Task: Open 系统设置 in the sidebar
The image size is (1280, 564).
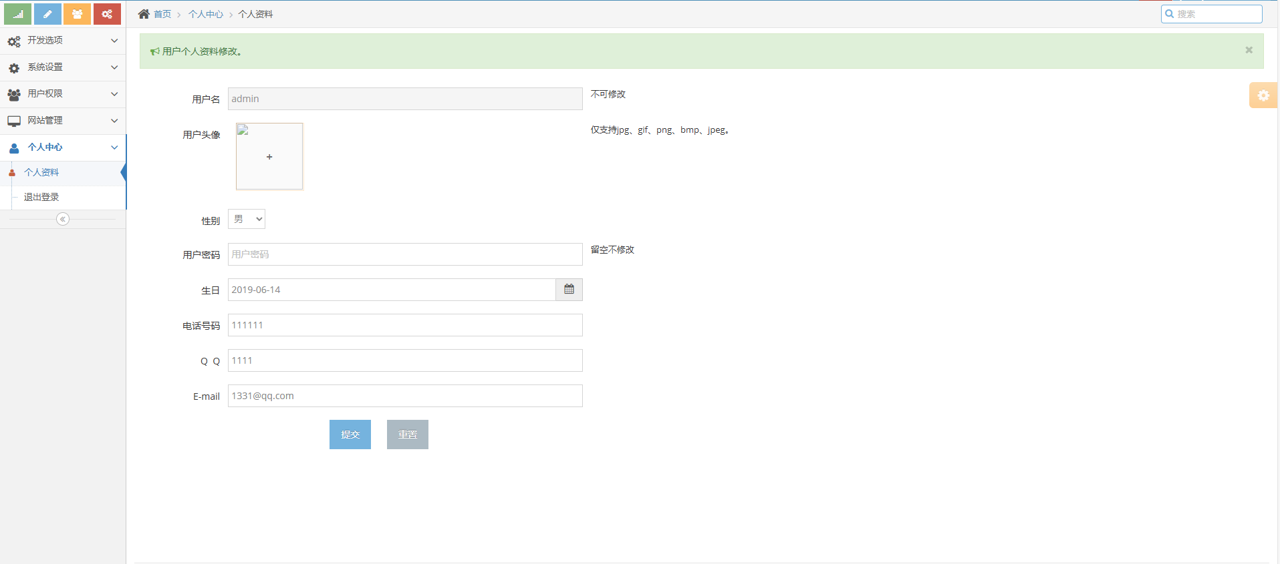Action: tap(63, 67)
